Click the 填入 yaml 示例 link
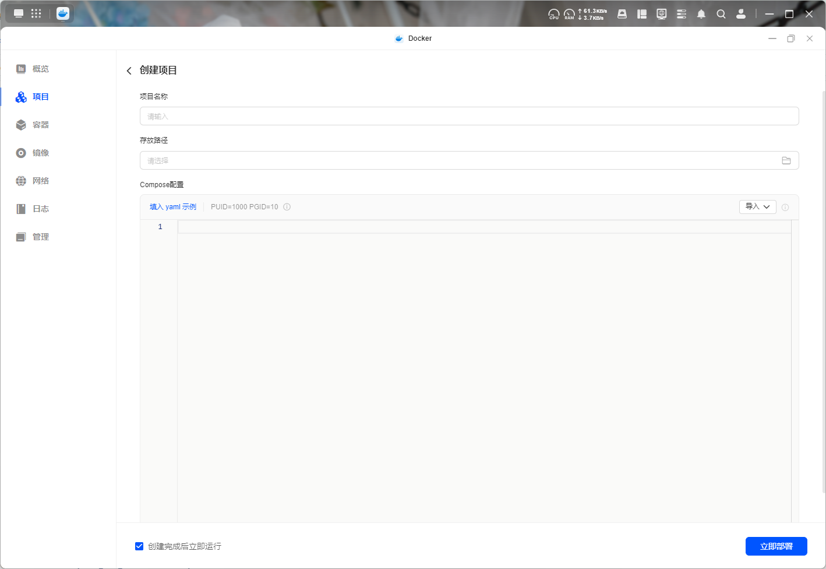Image resolution: width=826 pixels, height=569 pixels. (173, 207)
